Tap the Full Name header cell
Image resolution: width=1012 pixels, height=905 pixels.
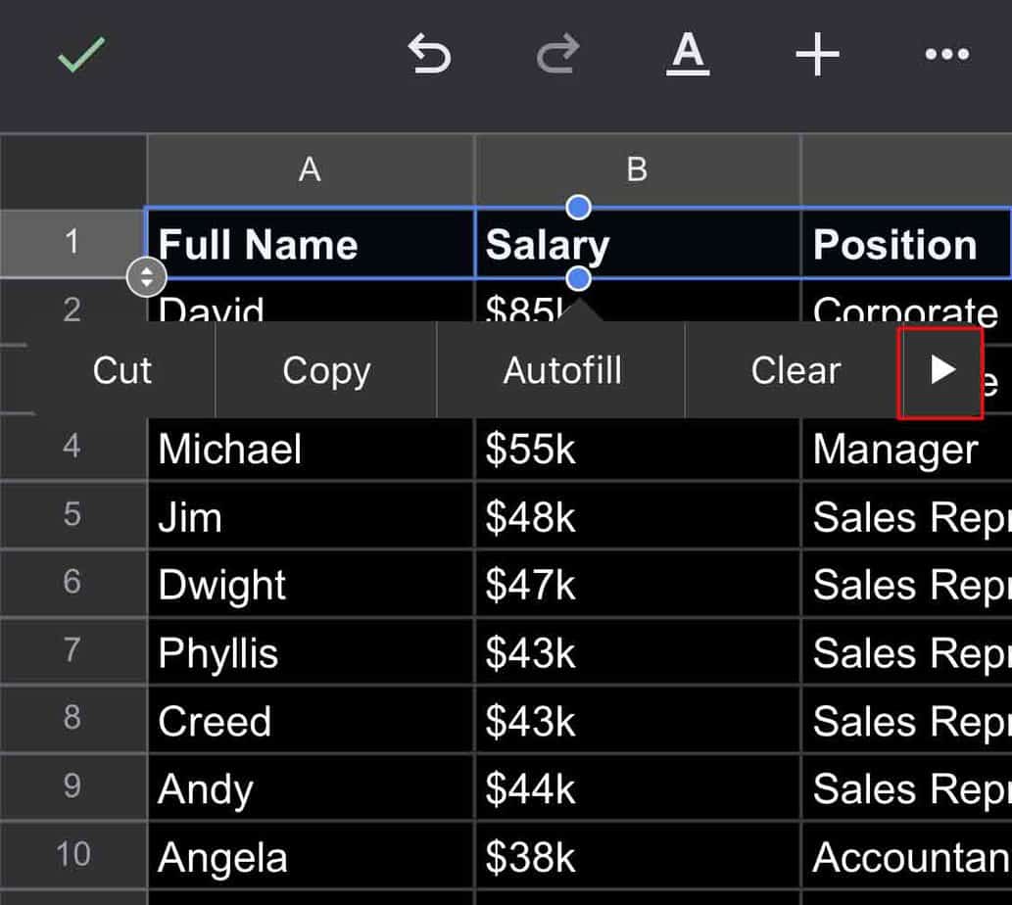(309, 244)
